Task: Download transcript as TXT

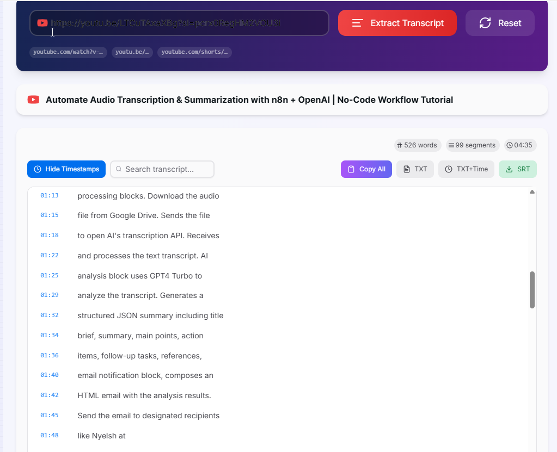Action: click(x=415, y=169)
